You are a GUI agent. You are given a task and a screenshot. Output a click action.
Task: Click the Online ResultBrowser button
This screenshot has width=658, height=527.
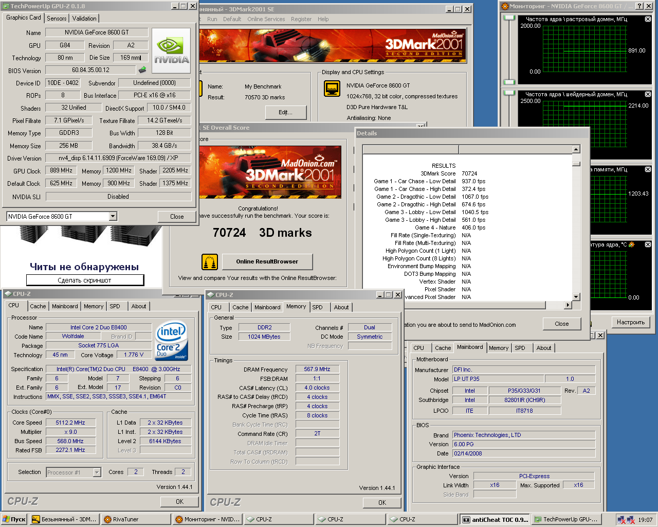(267, 262)
